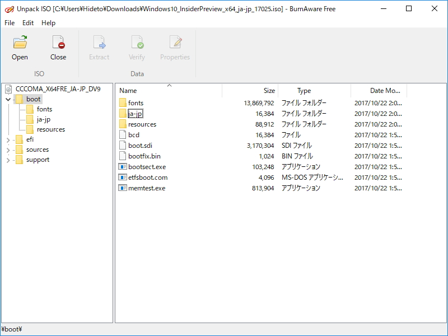Click the Close toolbar icon
Screen dimensions: 448x336
(58, 45)
